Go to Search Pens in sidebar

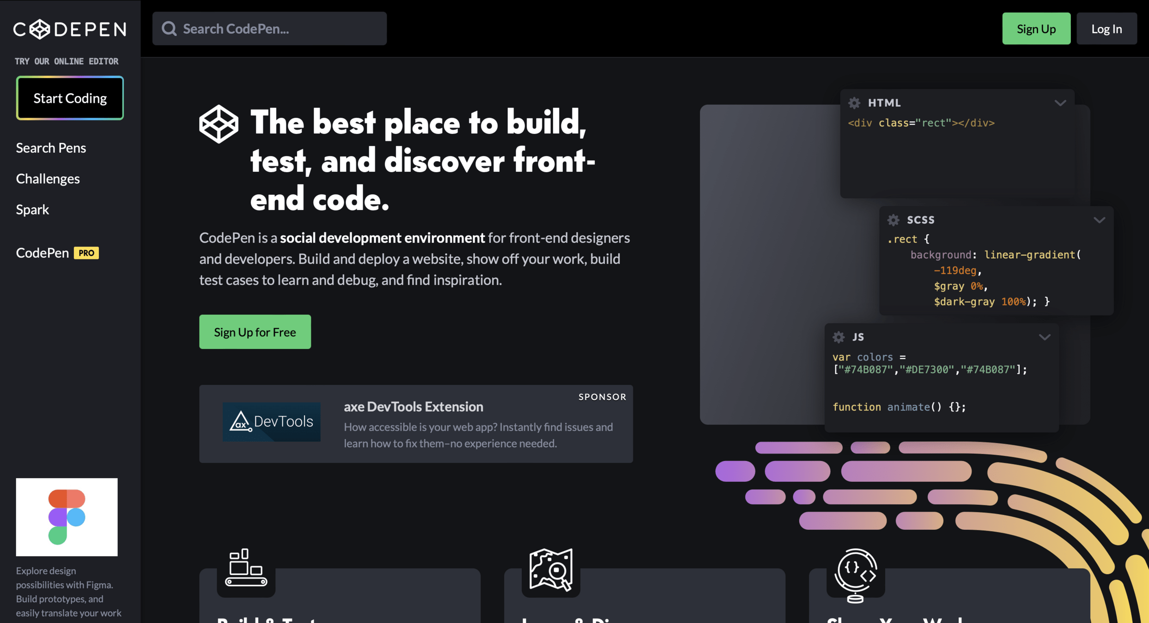click(51, 148)
